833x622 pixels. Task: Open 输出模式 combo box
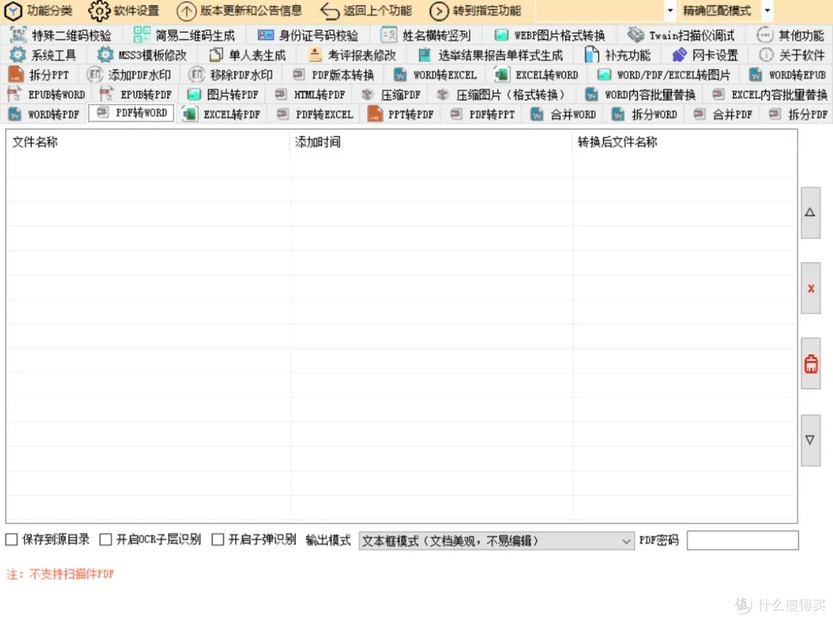[496, 541]
